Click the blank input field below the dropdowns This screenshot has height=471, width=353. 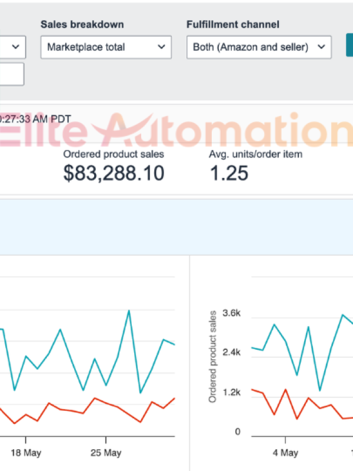click(12, 74)
